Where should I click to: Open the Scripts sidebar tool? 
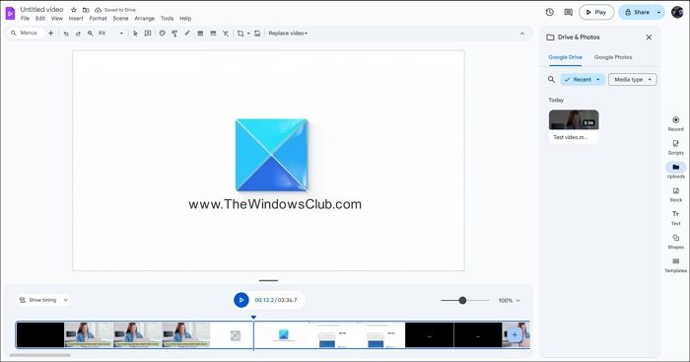tap(675, 147)
